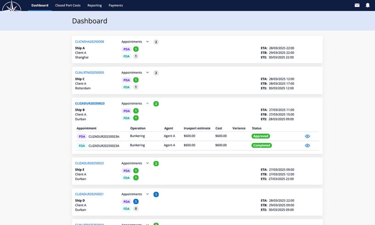Open the Reporting tab
375x225 pixels.
(x=94, y=5)
